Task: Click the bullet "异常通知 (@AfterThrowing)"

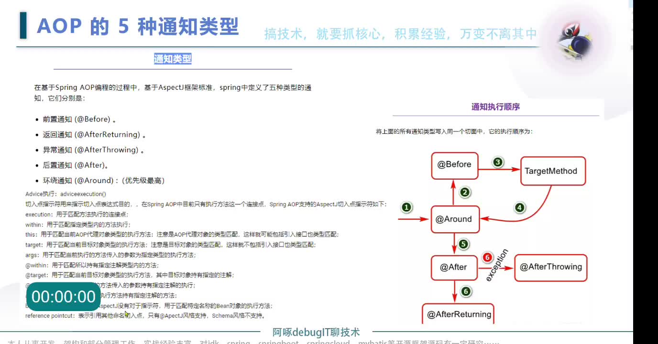Action: tap(90, 150)
